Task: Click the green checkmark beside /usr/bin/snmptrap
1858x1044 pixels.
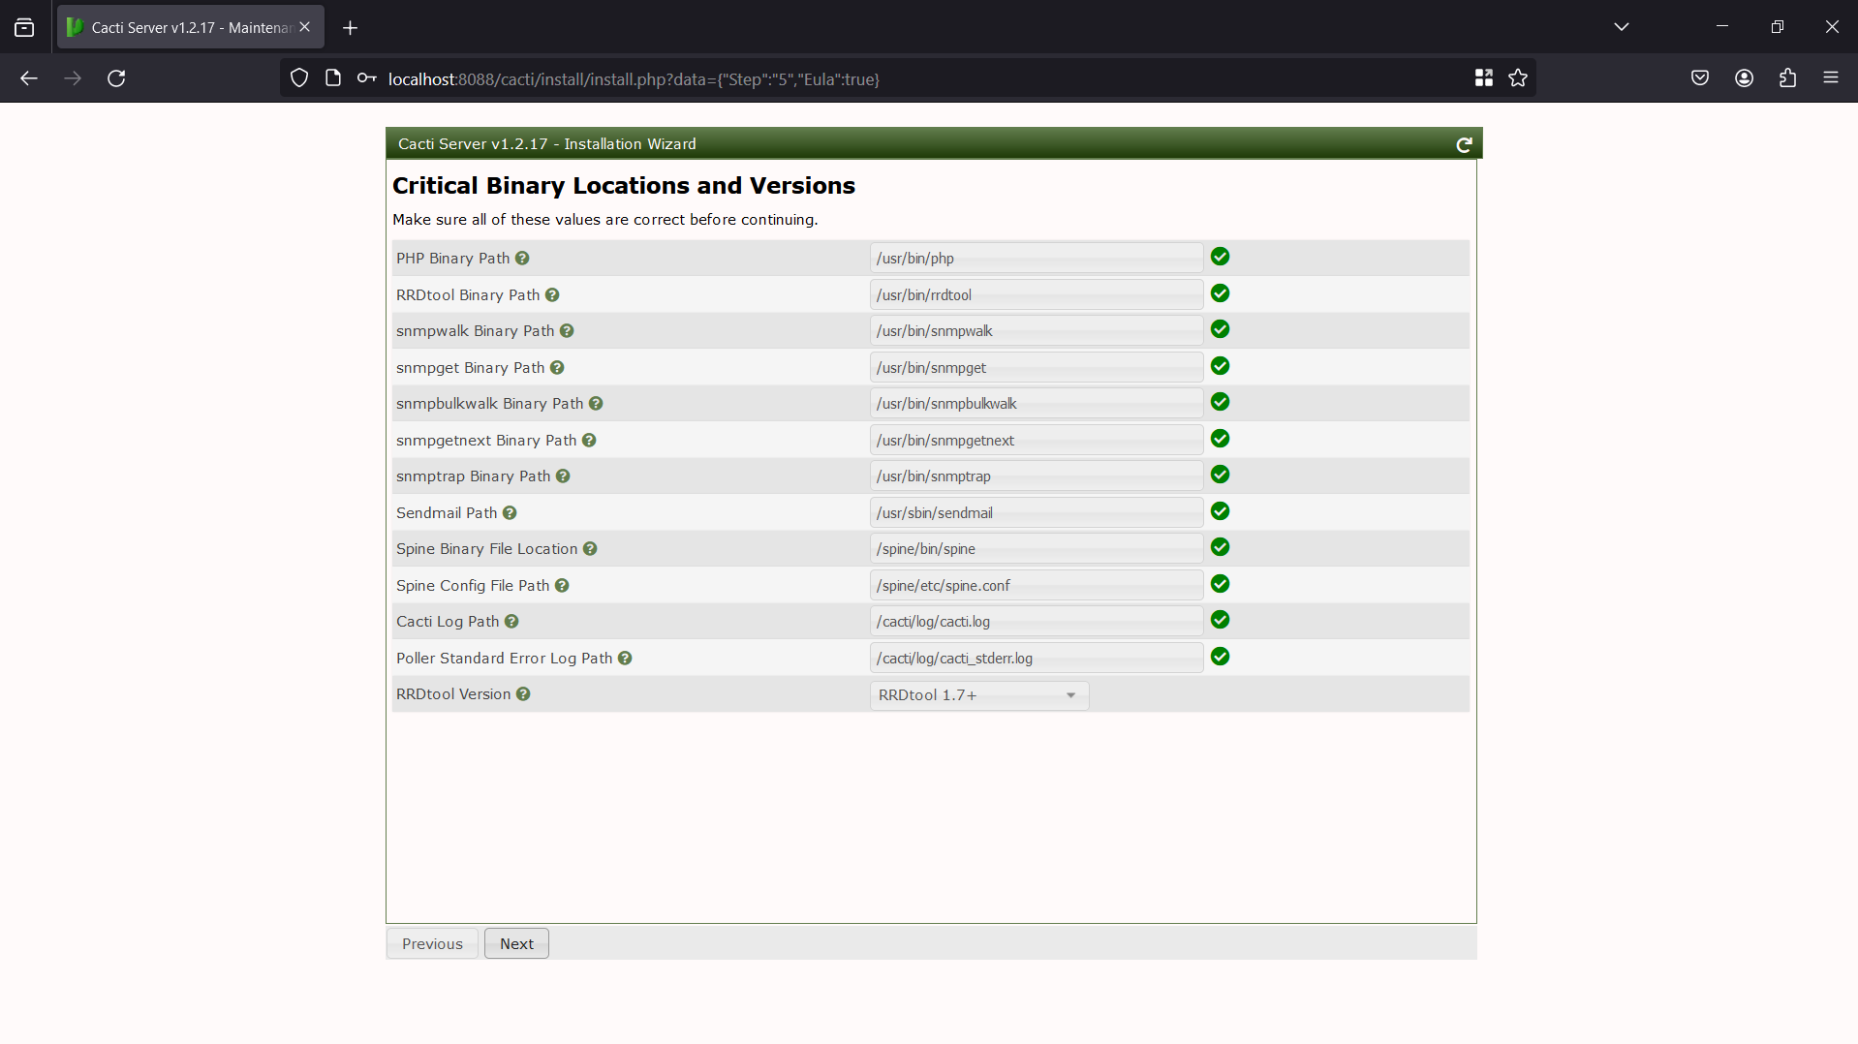Action: click(1221, 475)
